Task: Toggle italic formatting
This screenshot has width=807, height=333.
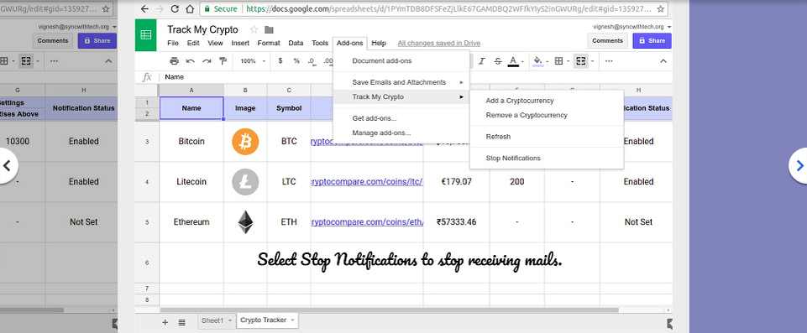Action: 482,61
